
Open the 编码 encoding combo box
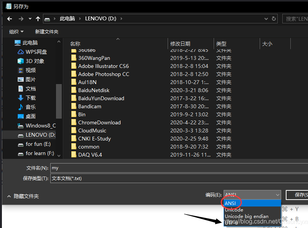[252, 195]
